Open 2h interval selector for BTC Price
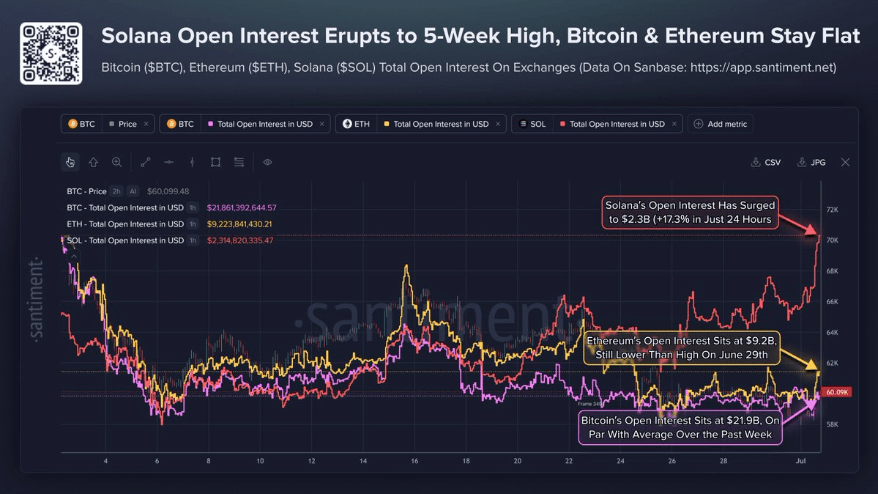 tap(116, 191)
